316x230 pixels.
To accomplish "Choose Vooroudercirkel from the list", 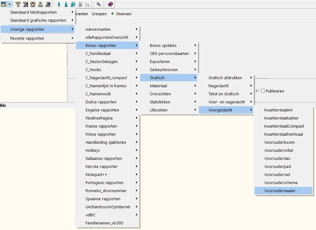I will [278, 150].
